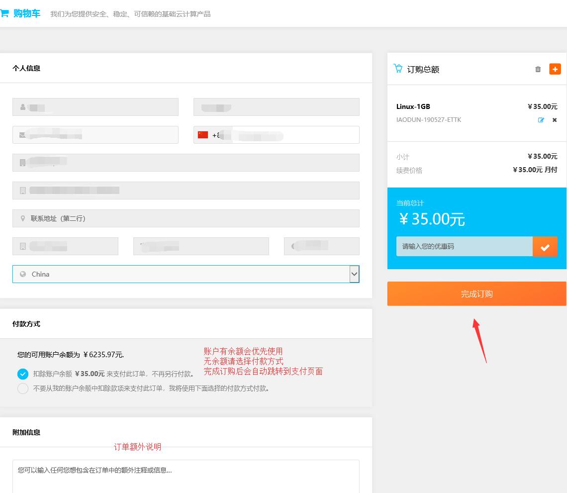Click the 完成订购 button
Viewport: 567px width, 493px height.
click(x=476, y=294)
